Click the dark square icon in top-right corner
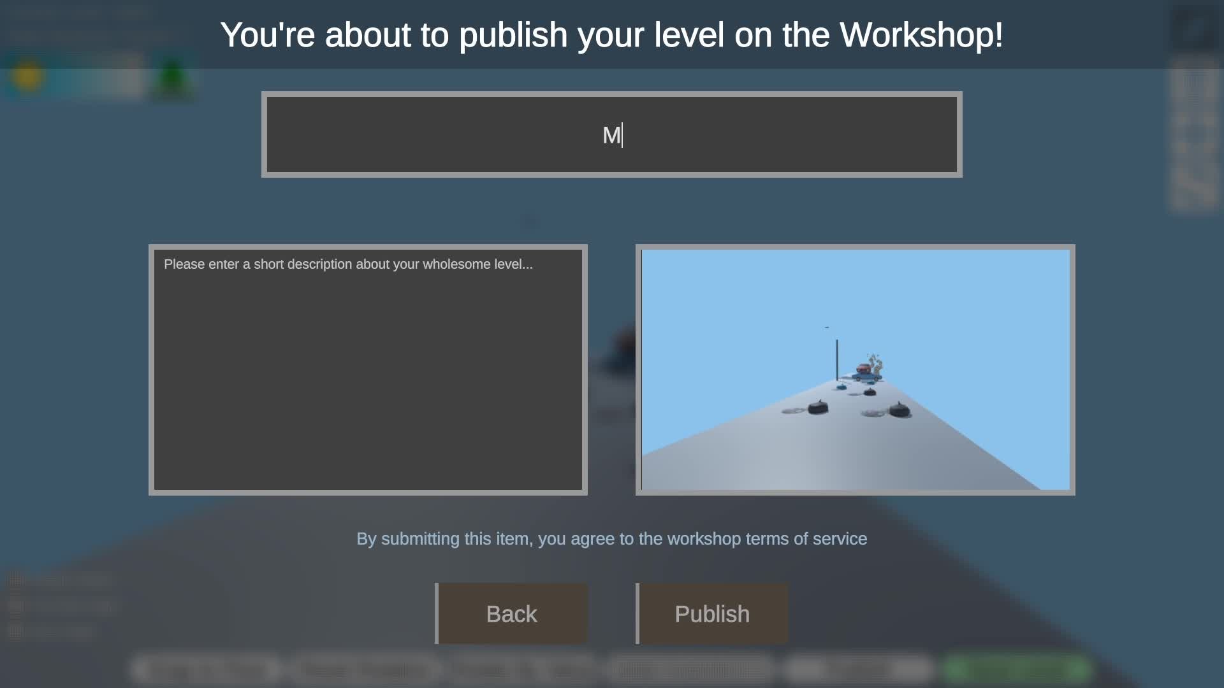This screenshot has width=1224, height=688. pyautogui.click(x=1195, y=28)
